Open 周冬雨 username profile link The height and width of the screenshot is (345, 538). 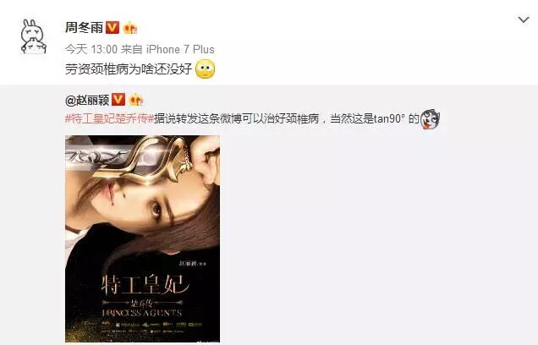tap(84, 27)
